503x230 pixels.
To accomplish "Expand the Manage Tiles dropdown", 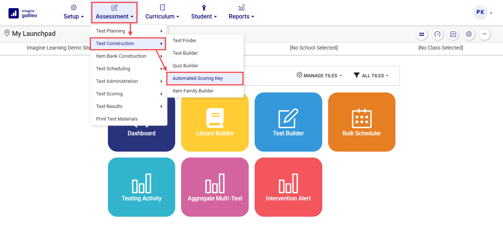I will coord(319,75).
